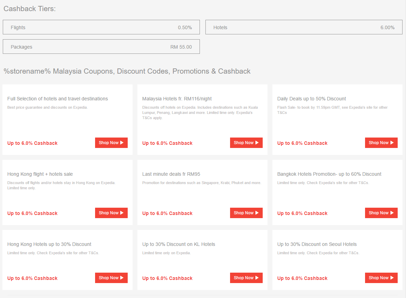This screenshot has width=406, height=298.
Task: Open 'Up to 30% Discount on KL Hotels' title
Action: pyautogui.click(x=179, y=245)
